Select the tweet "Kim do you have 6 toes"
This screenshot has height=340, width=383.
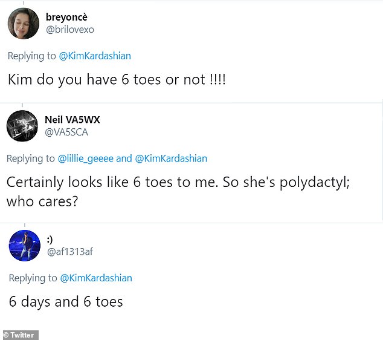[x=117, y=79]
